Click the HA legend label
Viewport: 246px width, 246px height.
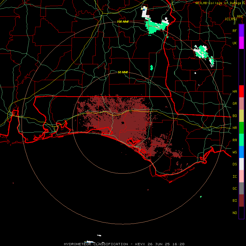[235, 91]
